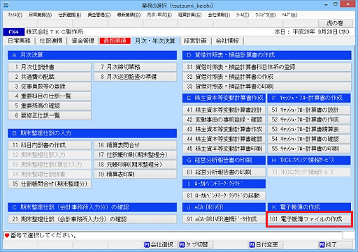Open 32 貸借対照表・損益計算書の作成

[267, 77]
